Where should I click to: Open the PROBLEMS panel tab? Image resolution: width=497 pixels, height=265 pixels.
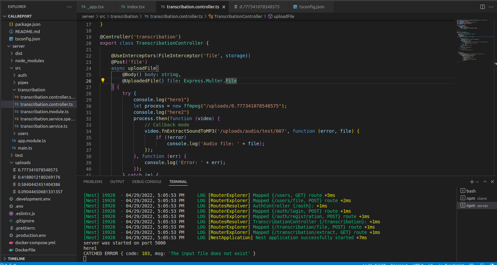click(x=93, y=182)
